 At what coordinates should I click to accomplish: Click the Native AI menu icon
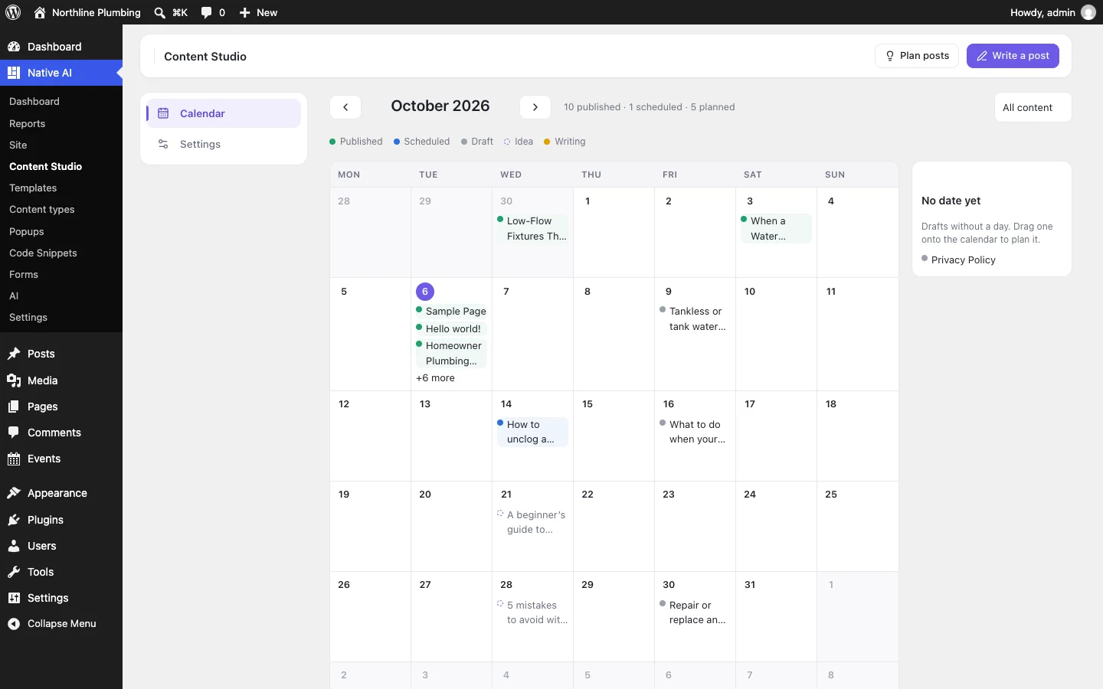pyautogui.click(x=14, y=73)
